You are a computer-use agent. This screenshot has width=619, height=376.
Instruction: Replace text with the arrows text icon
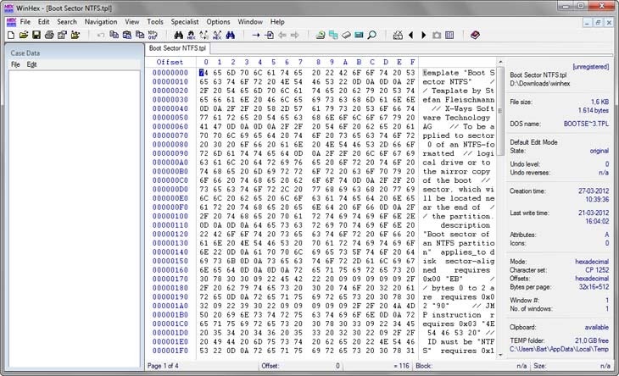204,35
